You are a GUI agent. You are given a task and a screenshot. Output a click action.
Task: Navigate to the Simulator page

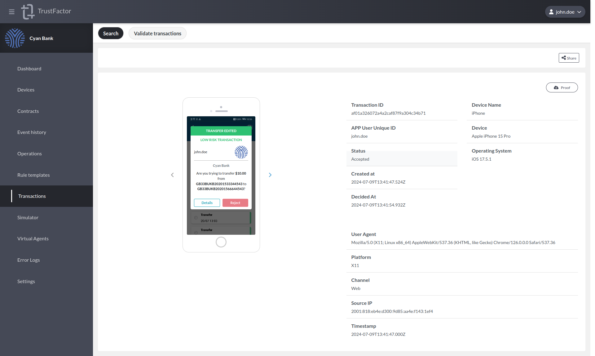pos(28,217)
